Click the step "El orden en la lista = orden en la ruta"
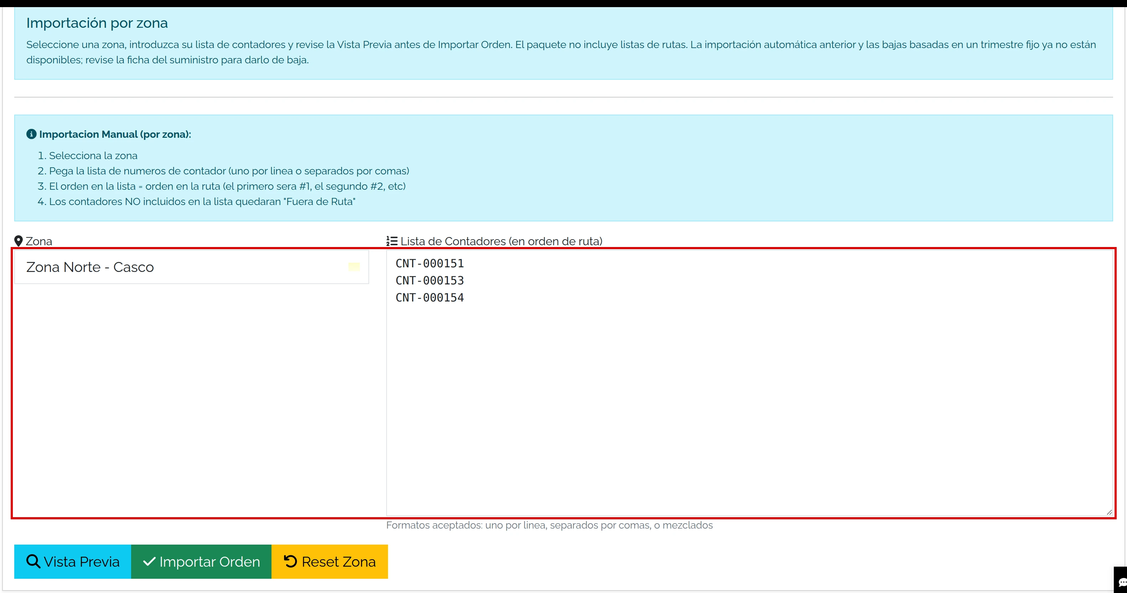Screen dimensions: 1127x593 (227, 186)
